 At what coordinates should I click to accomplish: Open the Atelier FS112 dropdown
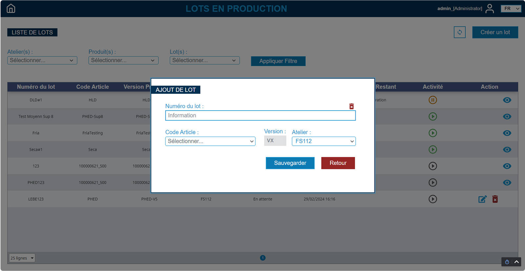click(x=324, y=141)
